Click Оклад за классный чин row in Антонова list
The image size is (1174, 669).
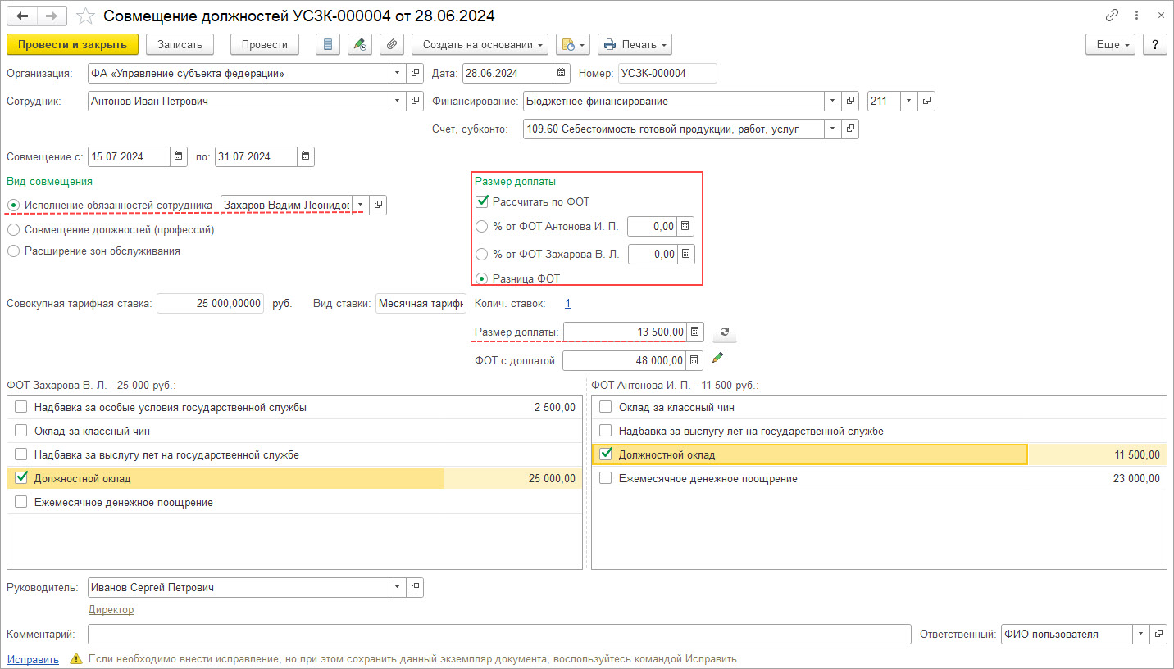879,407
